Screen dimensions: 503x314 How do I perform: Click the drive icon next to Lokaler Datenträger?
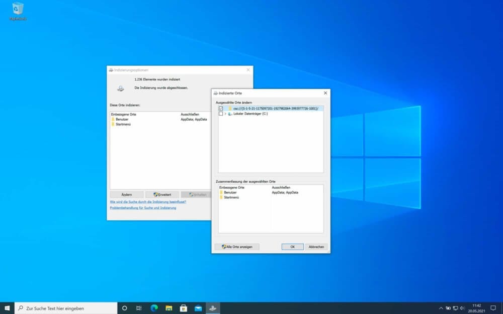pos(230,114)
